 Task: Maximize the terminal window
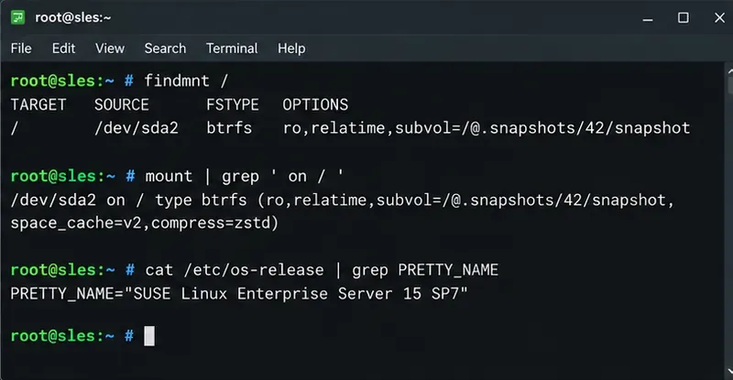683,17
